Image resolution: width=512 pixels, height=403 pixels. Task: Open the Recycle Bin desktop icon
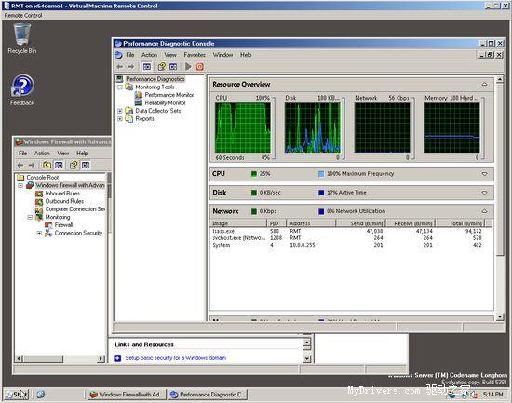click(x=22, y=38)
